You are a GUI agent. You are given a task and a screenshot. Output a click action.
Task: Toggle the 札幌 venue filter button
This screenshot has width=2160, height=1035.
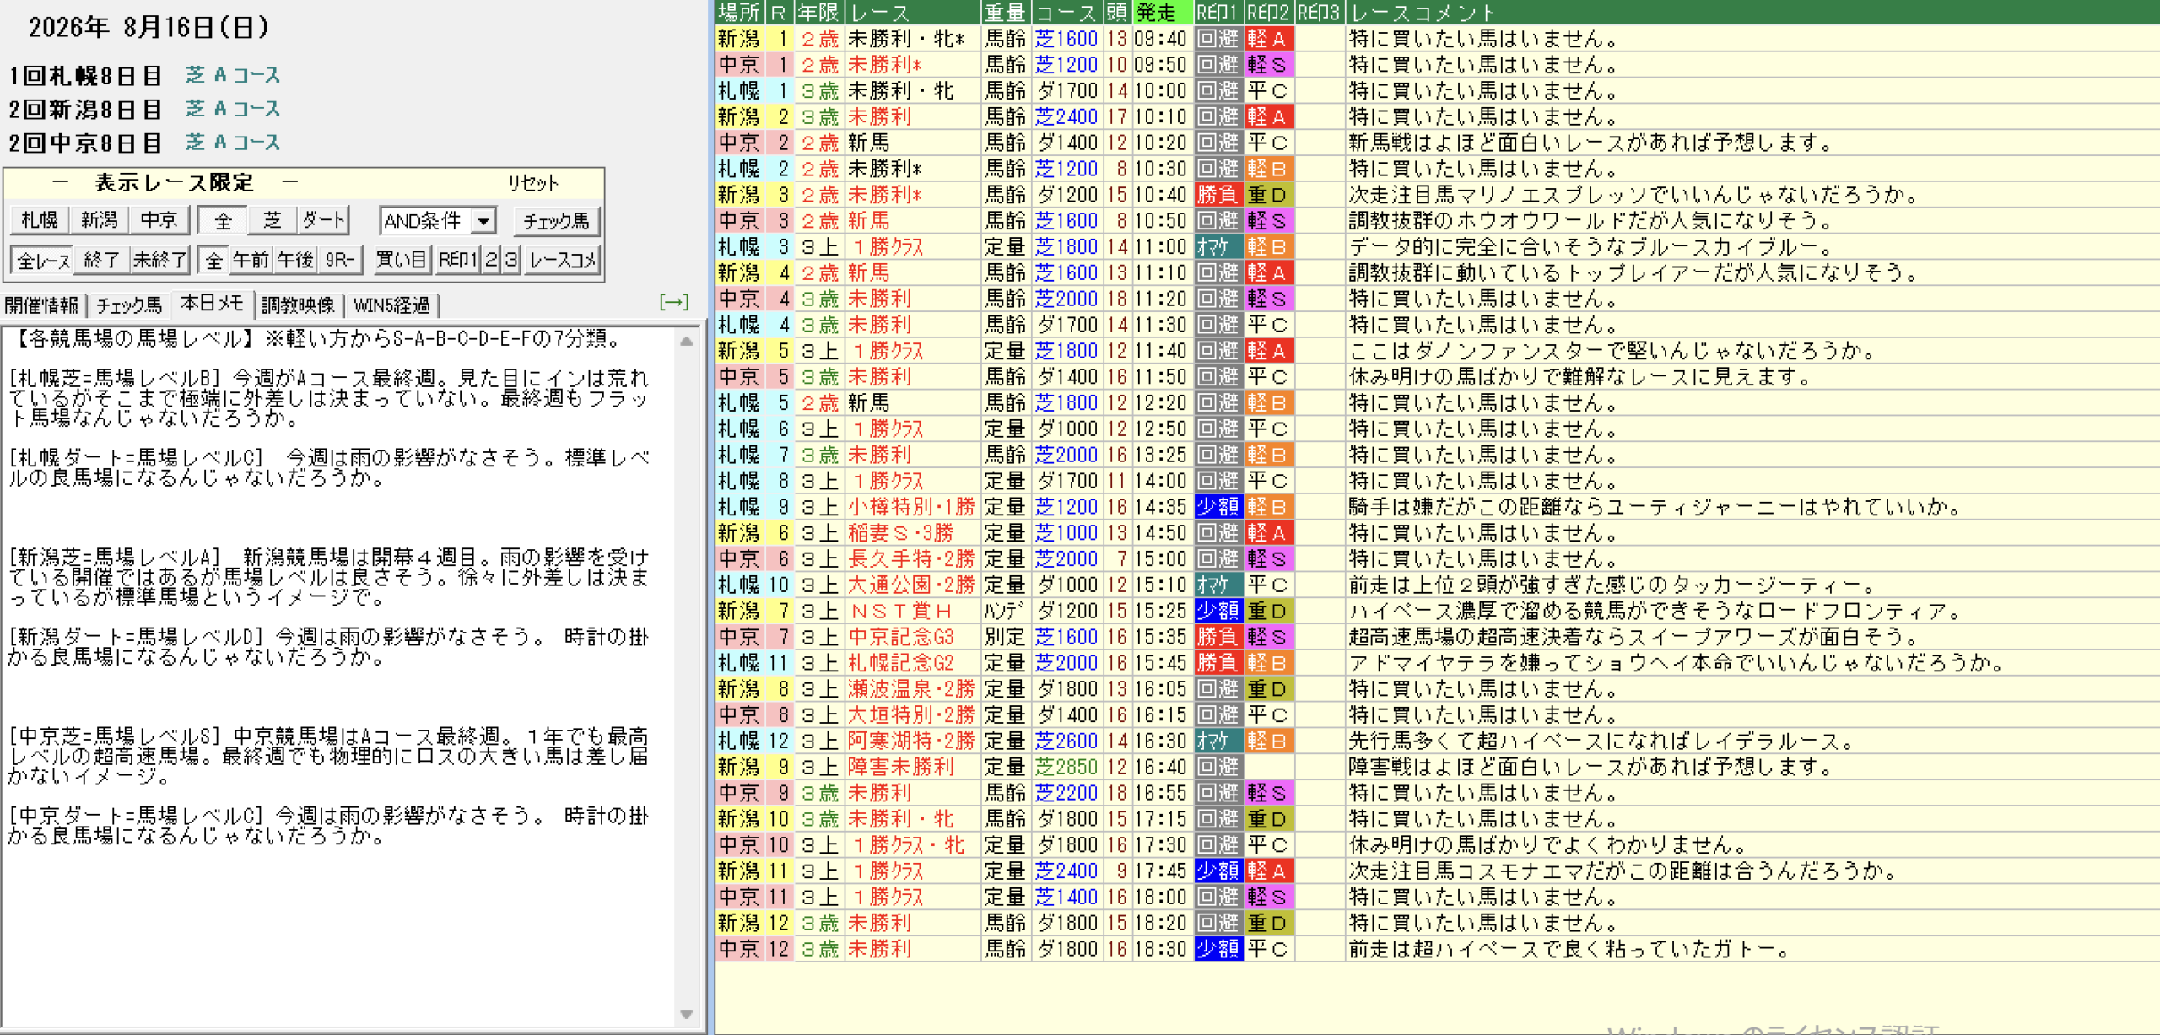pos(40,220)
